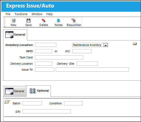Select the upper General tab
This screenshot has height=122, width=141.
(x=15, y=35)
